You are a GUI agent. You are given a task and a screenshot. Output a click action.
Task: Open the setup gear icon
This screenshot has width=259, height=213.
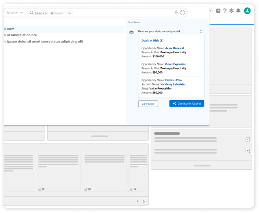tap(231, 11)
